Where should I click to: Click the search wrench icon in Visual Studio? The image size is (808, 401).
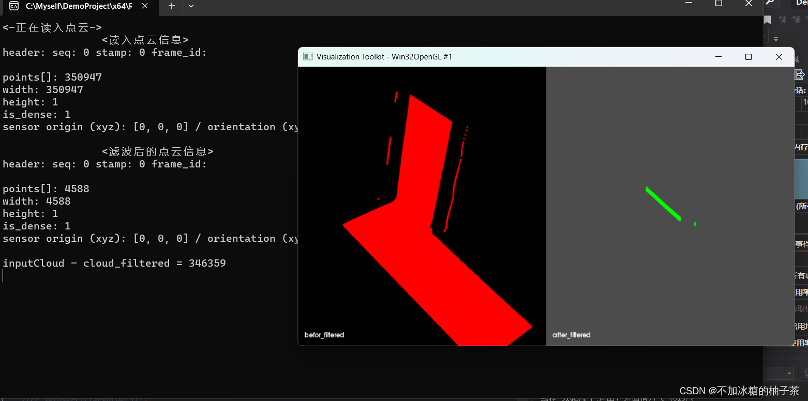(770, 3)
